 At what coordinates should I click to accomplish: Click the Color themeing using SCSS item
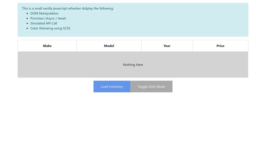(x=50, y=28)
